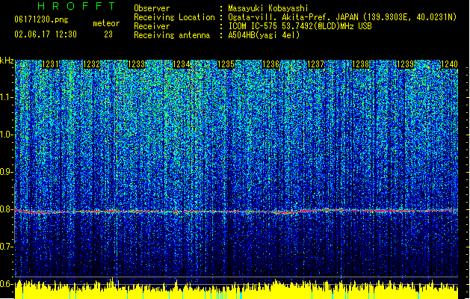470x299 pixels.
Task: Click the Receiver label
Action: coord(152,26)
